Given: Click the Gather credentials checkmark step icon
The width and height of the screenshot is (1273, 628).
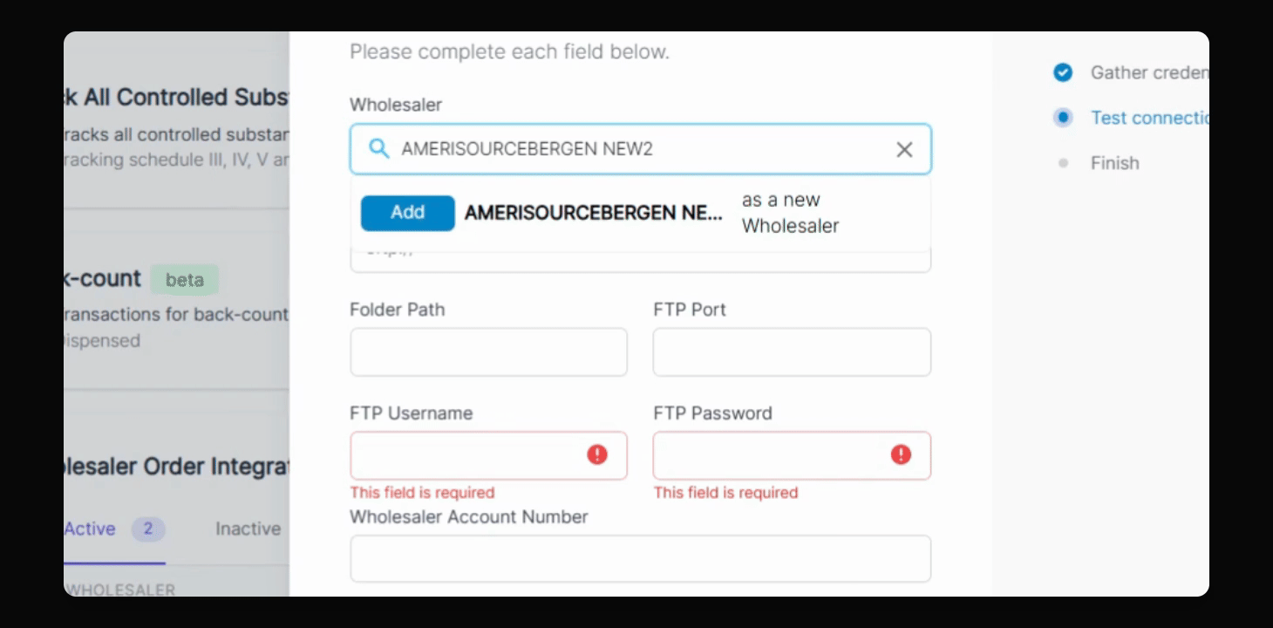Looking at the screenshot, I should point(1063,72).
